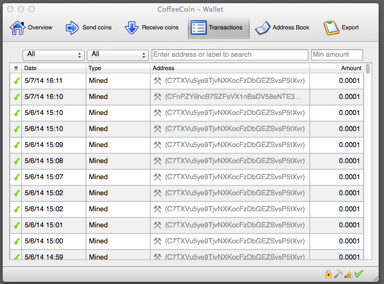Click confirmed checkmark for 5/6/14 15:09 row
Viewport: 384px width, 284px height.
[x=17, y=145]
